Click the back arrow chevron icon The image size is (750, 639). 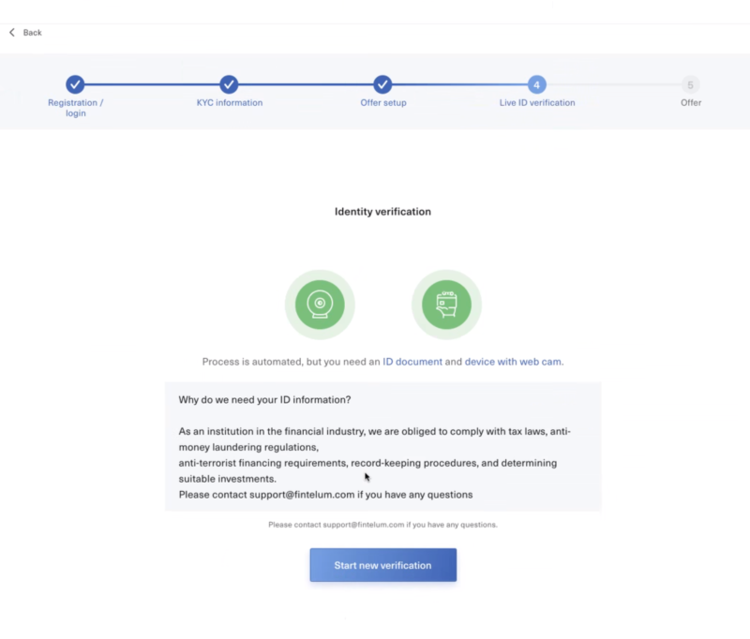tap(12, 33)
